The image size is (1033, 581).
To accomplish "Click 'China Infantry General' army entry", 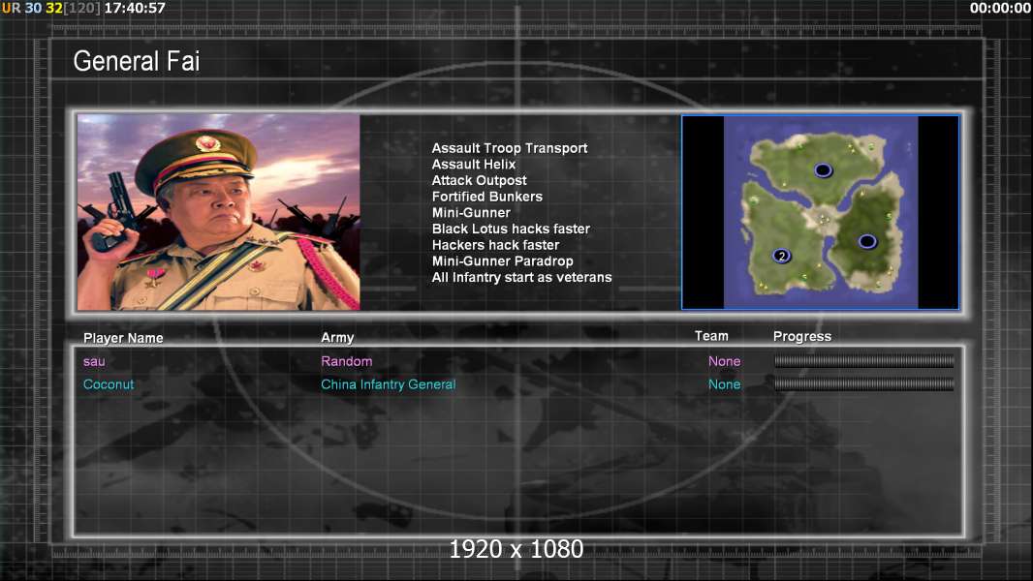I will click(388, 384).
